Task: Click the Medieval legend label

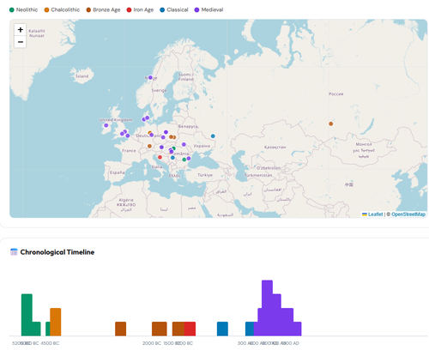Action: pos(212,9)
